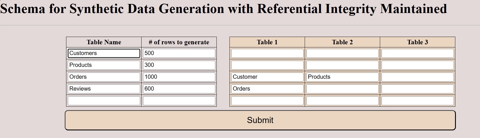Click the Table 1 field containing Customer

[267, 77]
